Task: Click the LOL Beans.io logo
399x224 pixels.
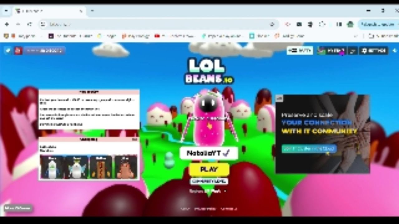Action: click(x=209, y=71)
